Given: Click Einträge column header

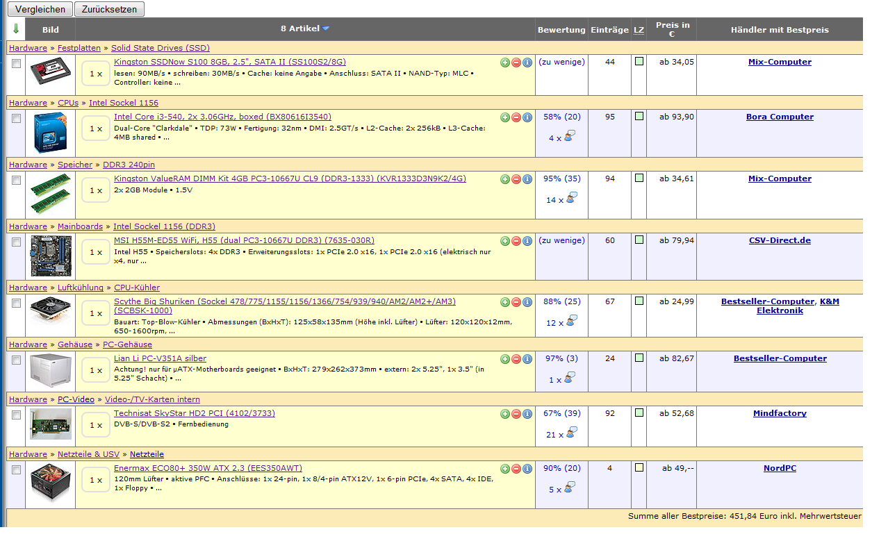Looking at the screenshot, I should coord(609,30).
